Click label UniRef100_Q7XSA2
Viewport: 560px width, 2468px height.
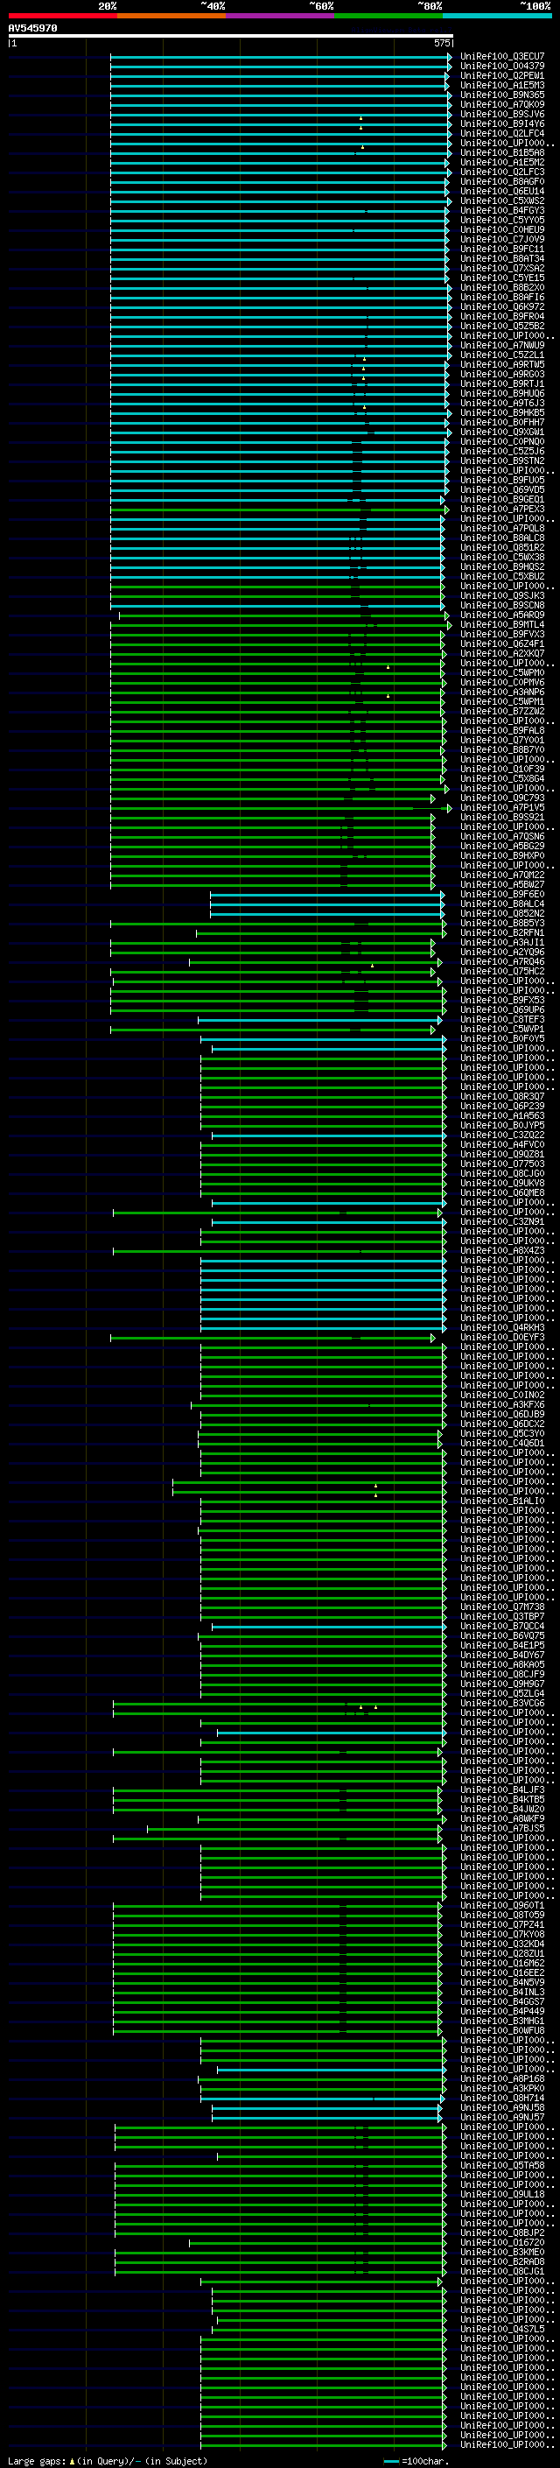[x=501, y=268]
